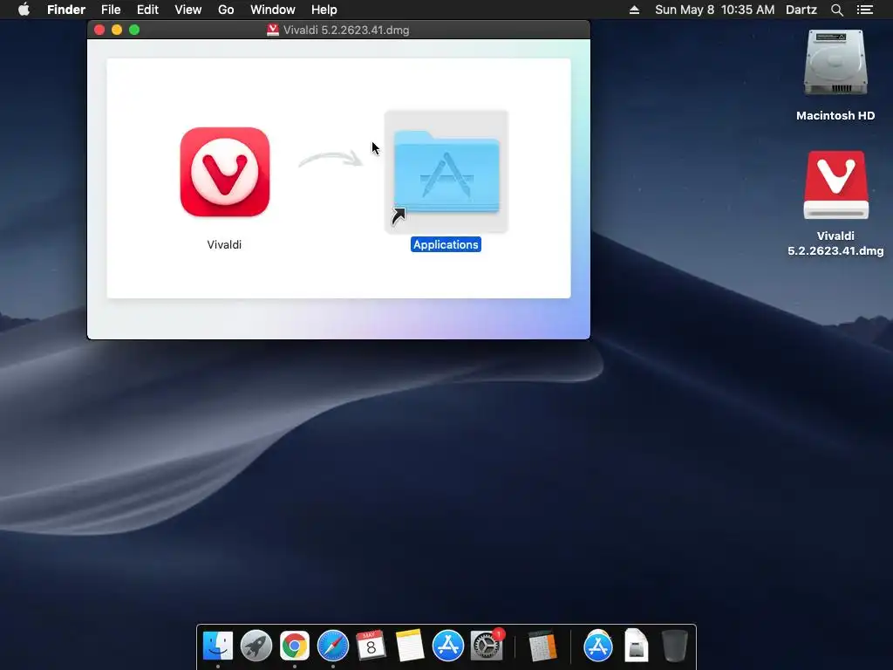Click the Vivaldi label under the app icon
Viewport: 893px width, 670px height.
click(x=224, y=244)
